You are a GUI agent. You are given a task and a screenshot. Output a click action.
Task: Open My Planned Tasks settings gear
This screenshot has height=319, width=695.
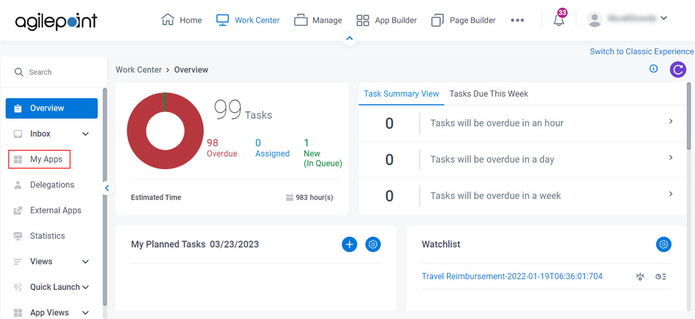[x=373, y=244]
